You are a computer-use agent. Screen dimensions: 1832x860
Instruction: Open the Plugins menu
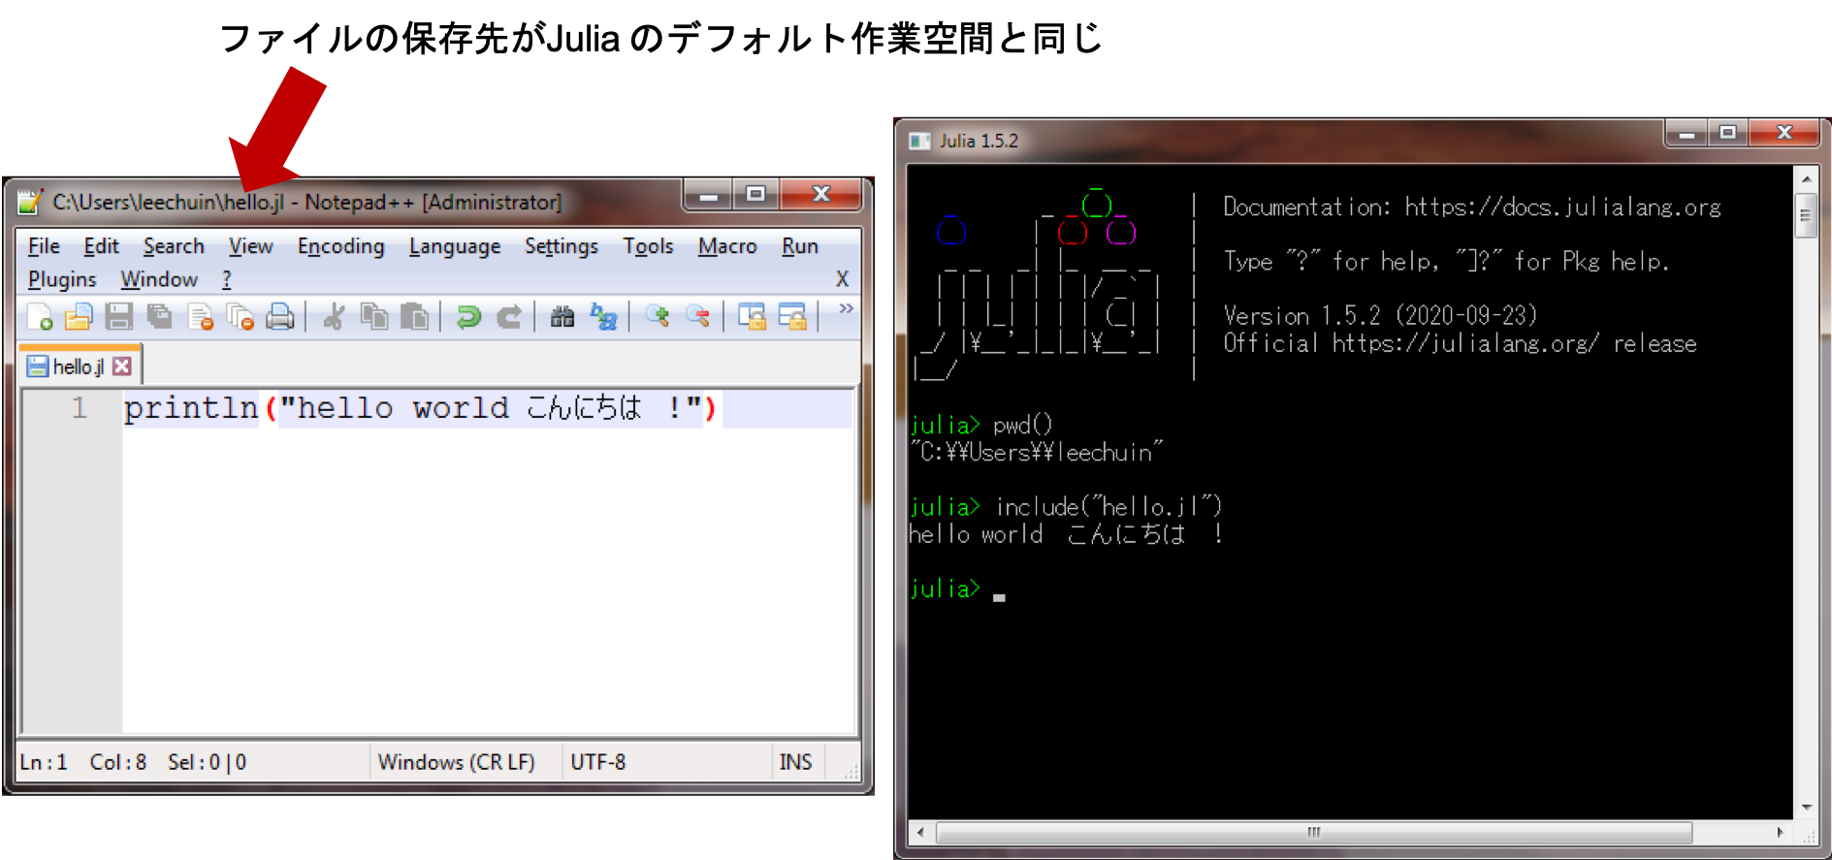pos(62,279)
